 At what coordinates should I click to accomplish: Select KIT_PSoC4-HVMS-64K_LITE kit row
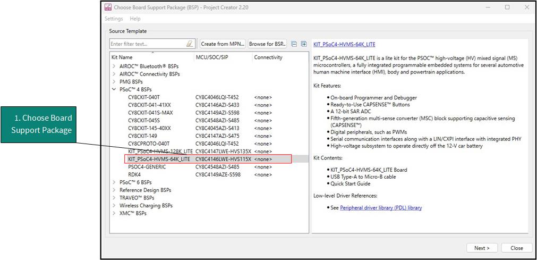tap(209, 159)
